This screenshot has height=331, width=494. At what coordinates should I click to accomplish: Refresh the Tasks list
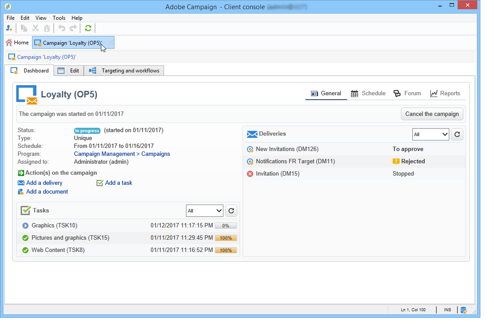(231, 211)
